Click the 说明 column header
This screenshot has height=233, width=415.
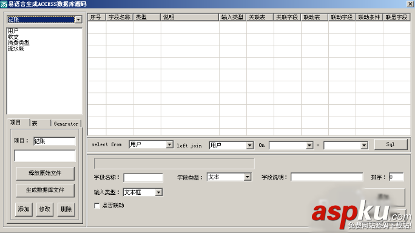tap(190, 17)
